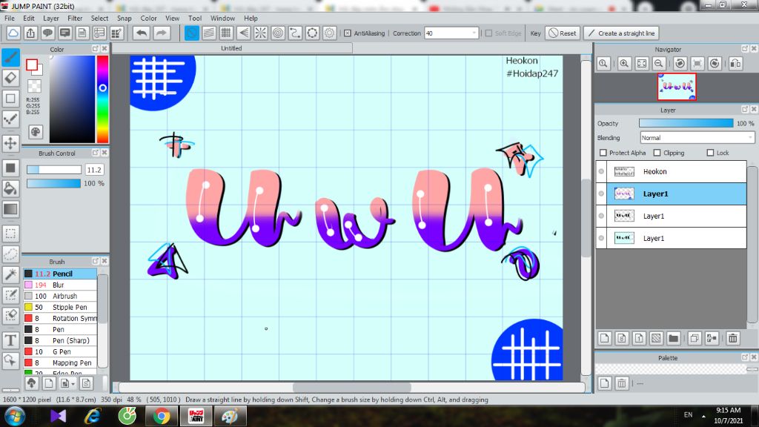Switch to the Untitled canvas tab
Viewport: 759px width, 427px height.
[x=232, y=48]
